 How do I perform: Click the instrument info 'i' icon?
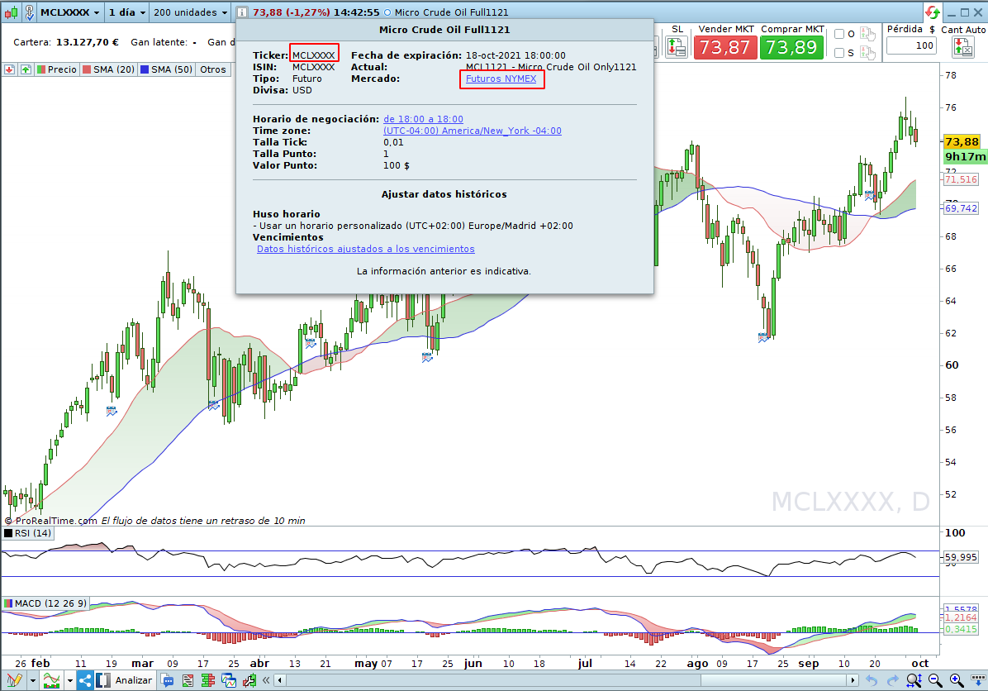click(x=242, y=12)
